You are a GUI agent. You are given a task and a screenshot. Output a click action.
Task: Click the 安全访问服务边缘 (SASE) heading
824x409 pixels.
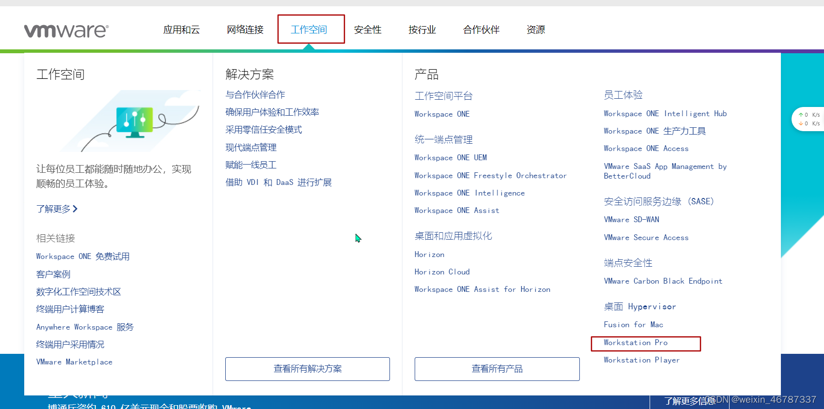[x=659, y=201]
